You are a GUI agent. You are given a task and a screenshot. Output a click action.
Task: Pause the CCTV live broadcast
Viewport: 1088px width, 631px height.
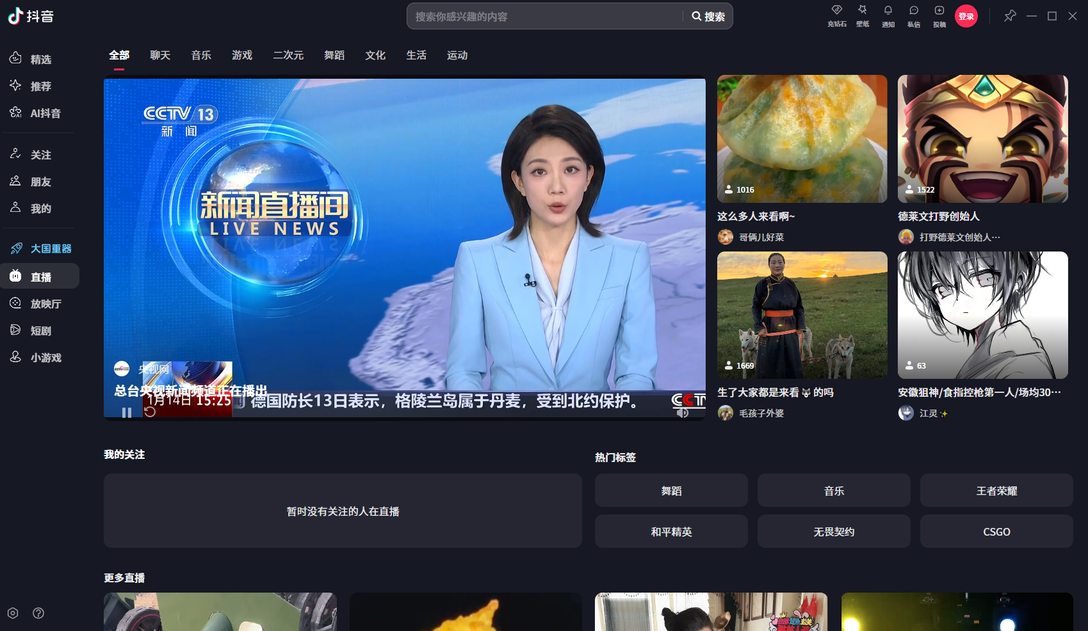(127, 413)
